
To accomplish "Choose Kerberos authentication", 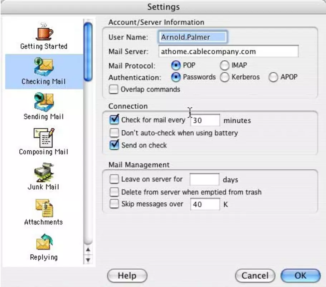I will 224,77.
